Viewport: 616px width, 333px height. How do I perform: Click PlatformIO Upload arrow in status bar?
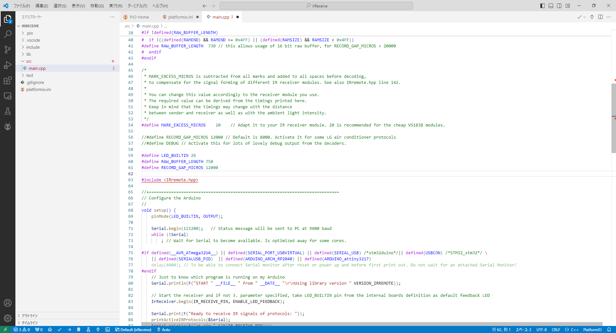(x=69, y=329)
